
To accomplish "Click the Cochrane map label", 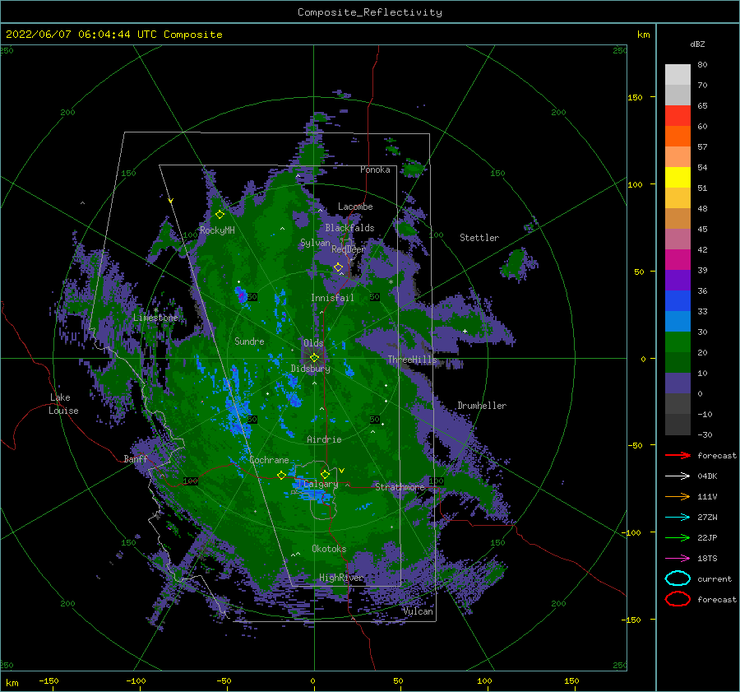I will coord(269,460).
